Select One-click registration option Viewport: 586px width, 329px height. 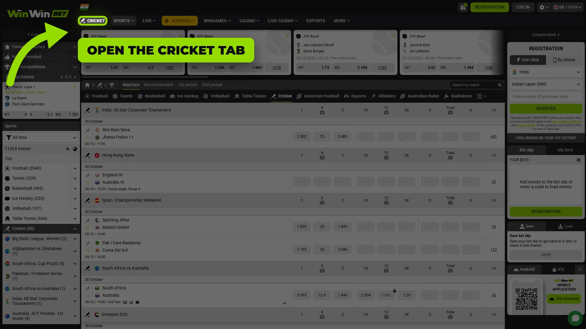tap(528, 60)
